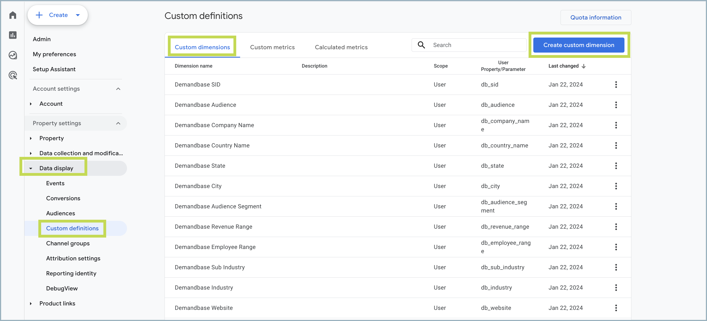This screenshot has height=321, width=707.
Task: Sort by the Last changed column header
Action: click(563, 66)
